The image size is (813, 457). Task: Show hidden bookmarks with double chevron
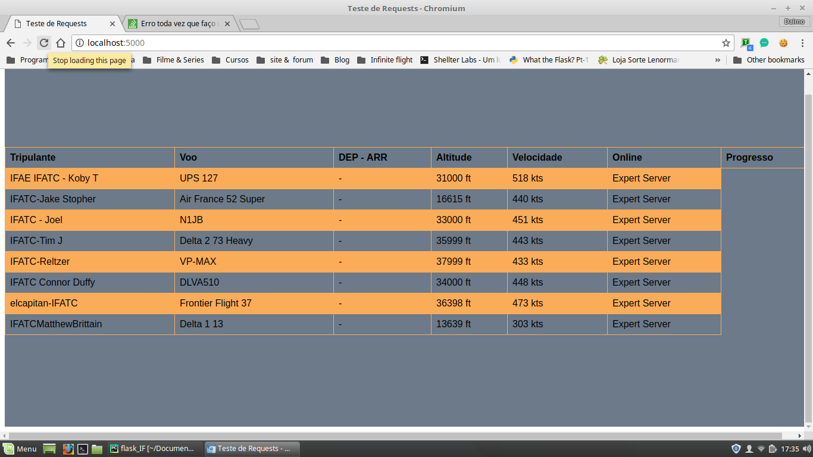[718, 60]
